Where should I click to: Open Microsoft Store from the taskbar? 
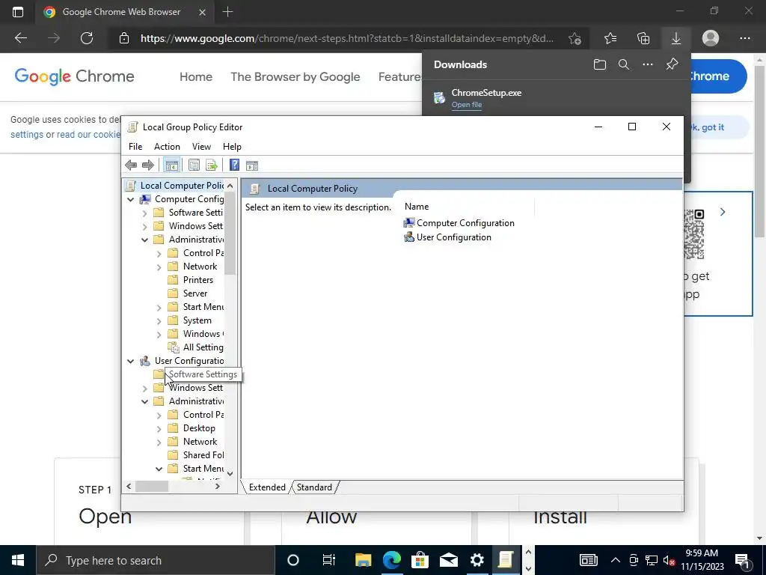(x=420, y=560)
